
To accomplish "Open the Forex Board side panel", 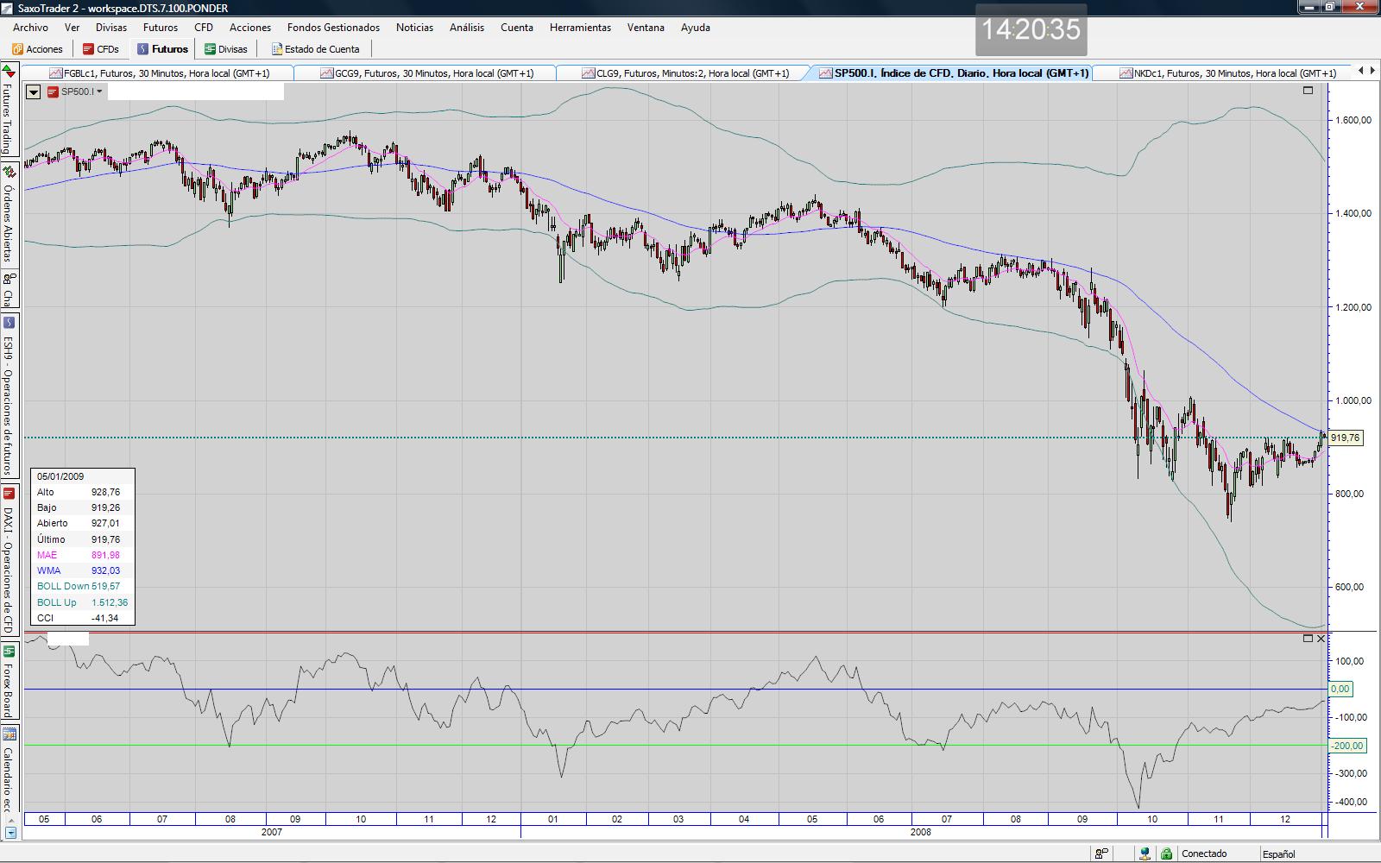I will pyautogui.click(x=9, y=682).
